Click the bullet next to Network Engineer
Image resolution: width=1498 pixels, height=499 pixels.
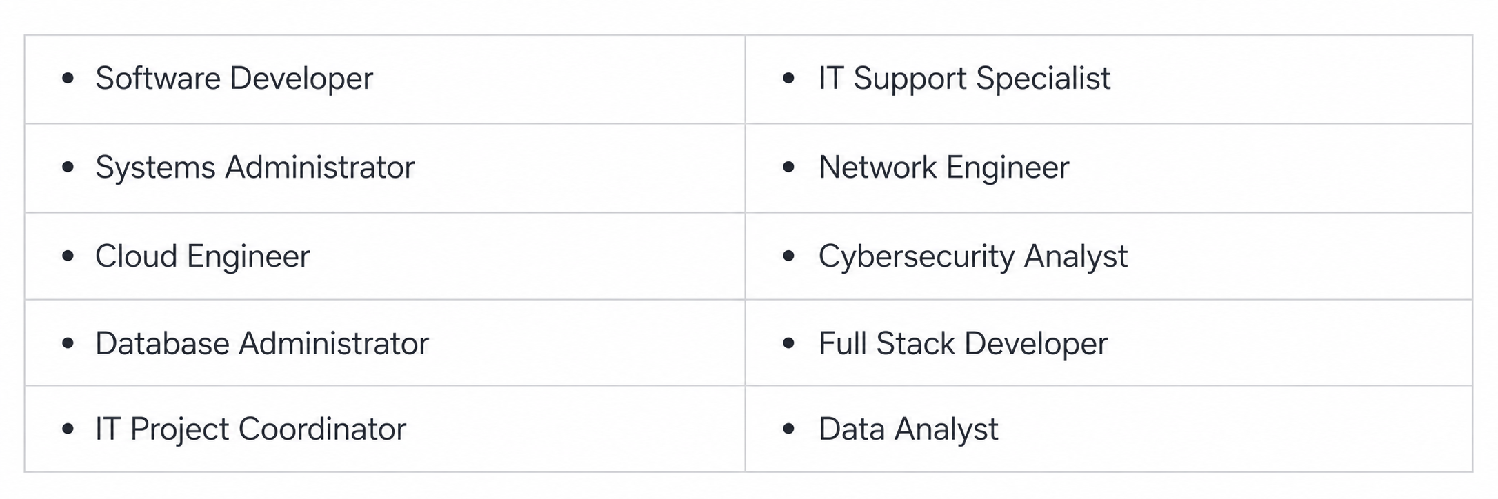[789, 167]
